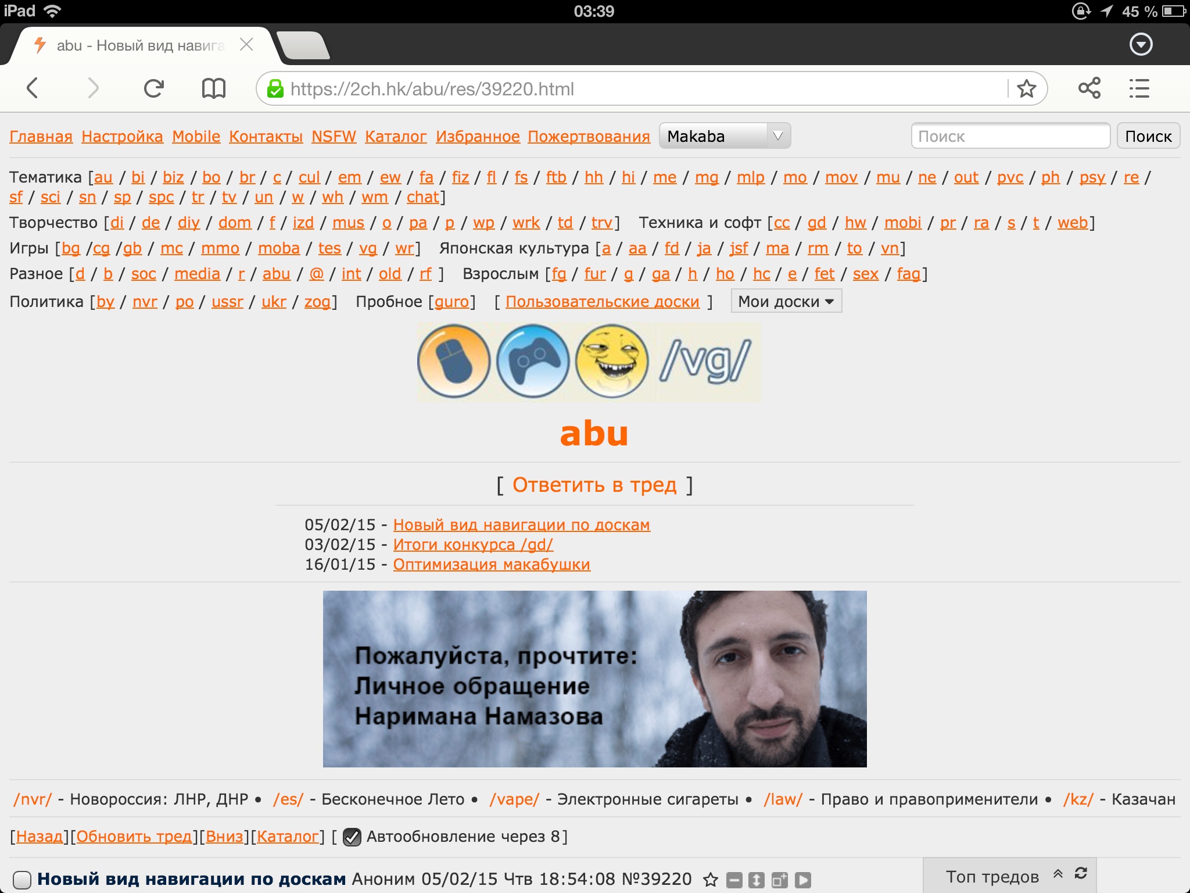Open Настройка link
This screenshot has height=893, width=1190.
coord(122,137)
